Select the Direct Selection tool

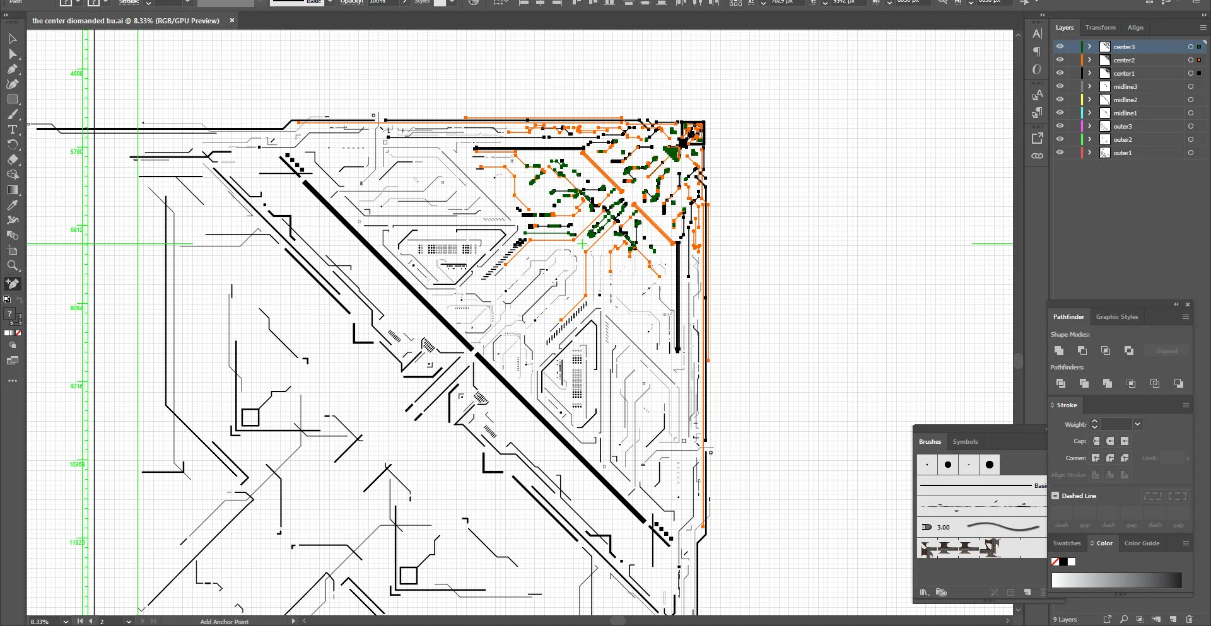(x=13, y=54)
